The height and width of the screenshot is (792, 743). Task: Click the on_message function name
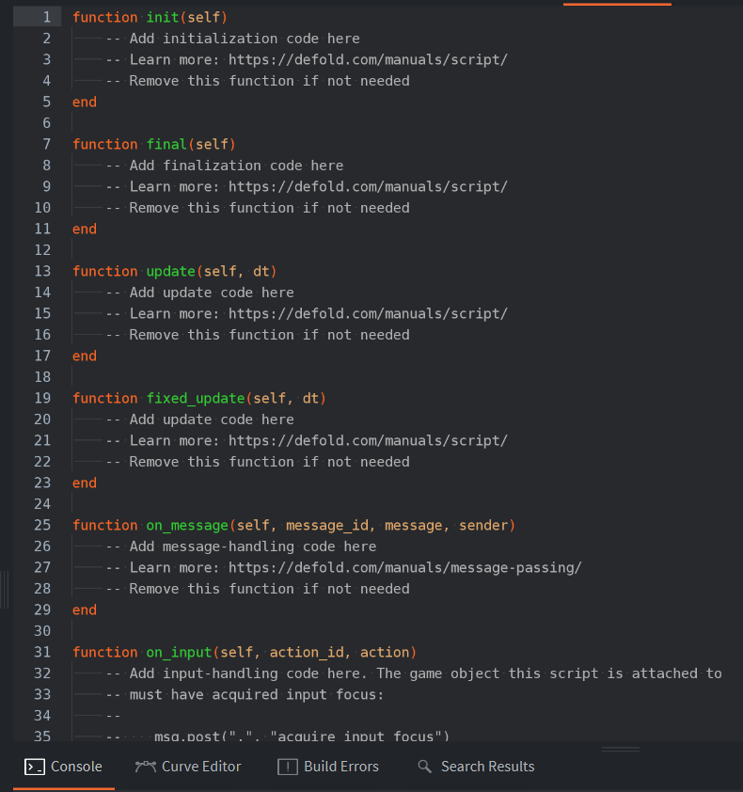pyautogui.click(x=187, y=525)
